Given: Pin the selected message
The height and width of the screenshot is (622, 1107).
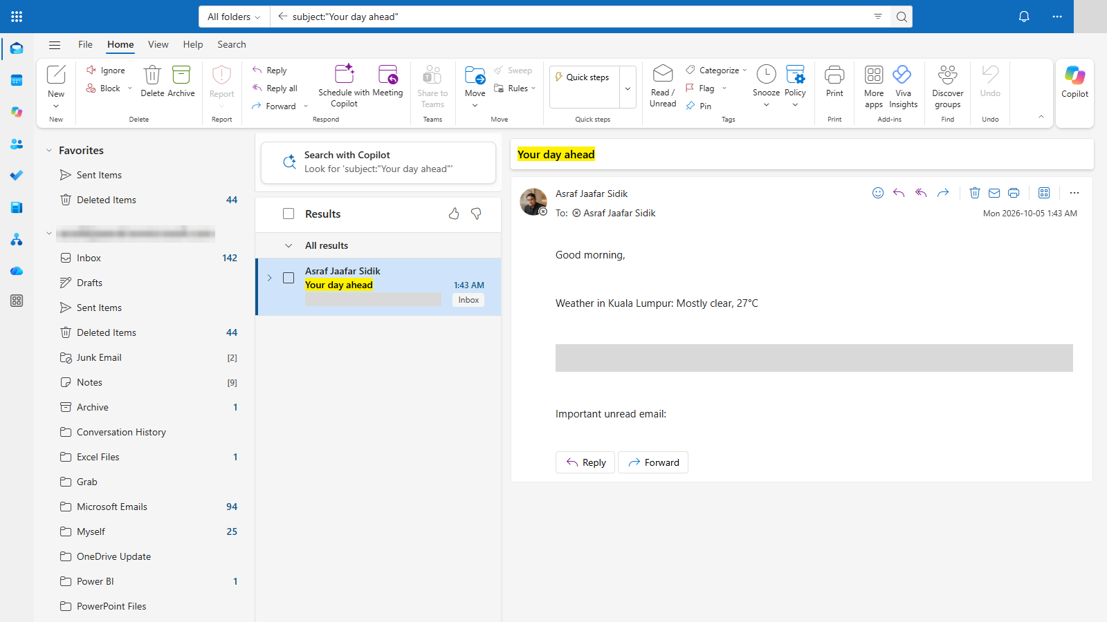Looking at the screenshot, I should pos(699,106).
